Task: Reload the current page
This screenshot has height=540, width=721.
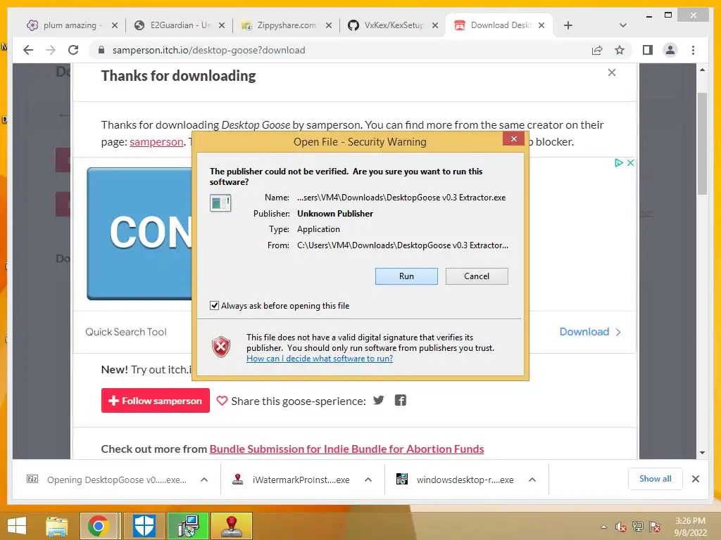Action: click(x=73, y=50)
